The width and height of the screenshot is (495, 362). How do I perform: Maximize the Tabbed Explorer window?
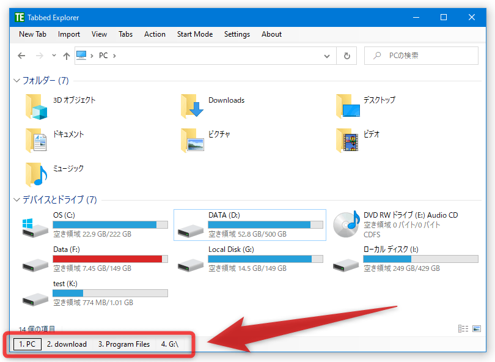coord(444,17)
